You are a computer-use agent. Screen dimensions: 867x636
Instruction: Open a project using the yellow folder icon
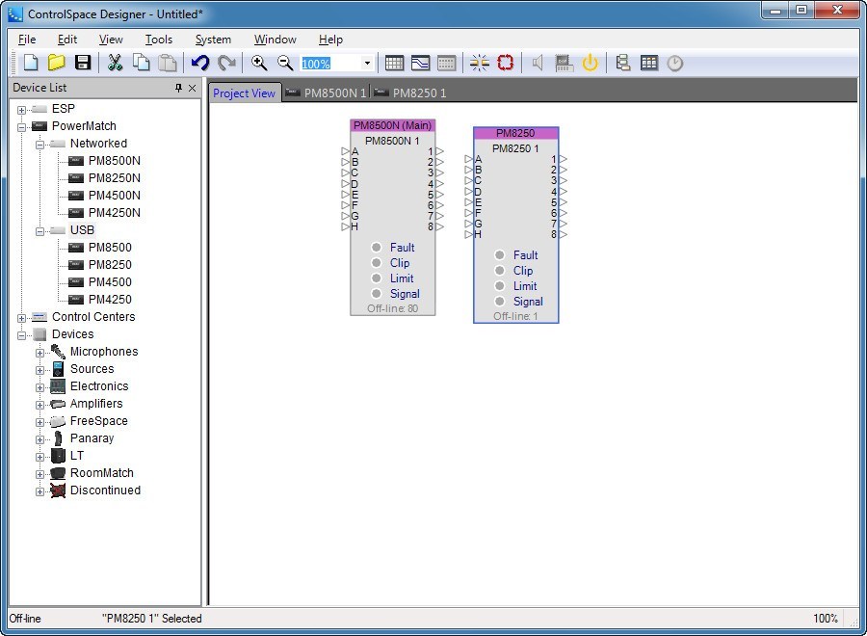[x=57, y=63]
